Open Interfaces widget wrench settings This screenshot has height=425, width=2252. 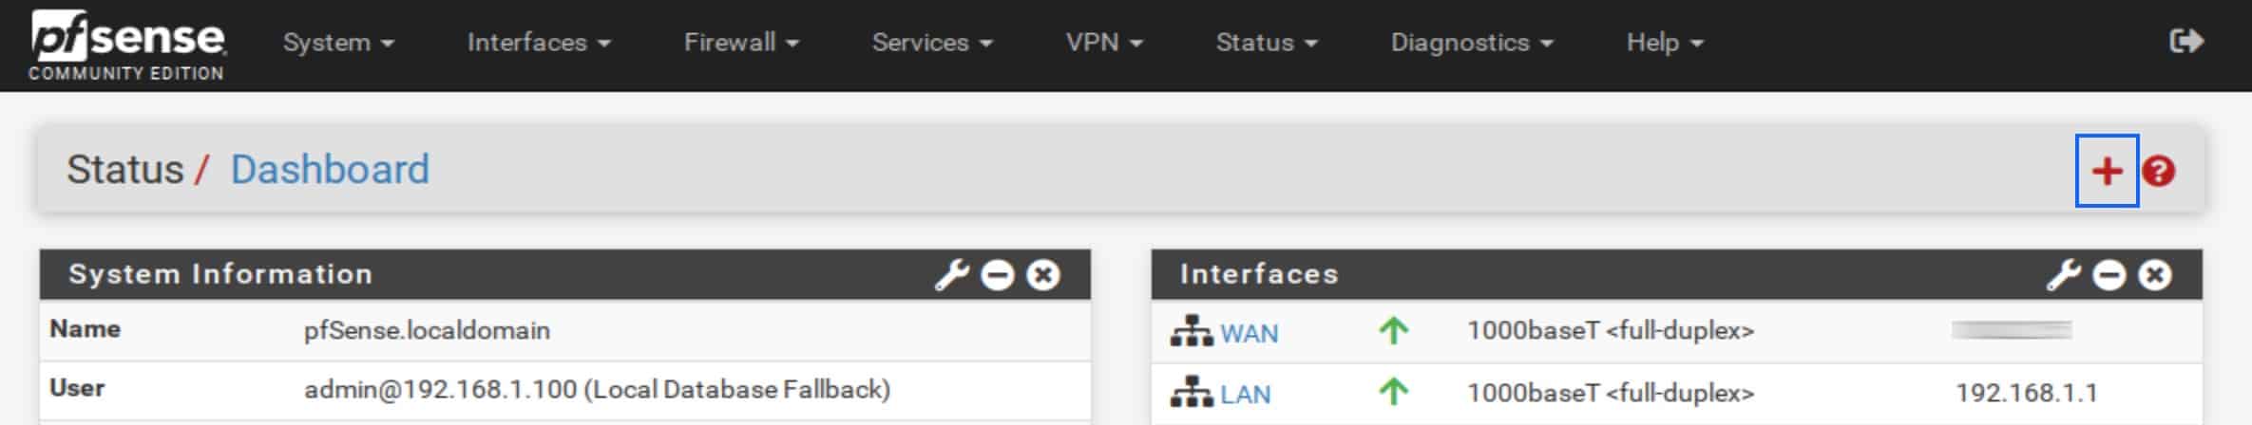coord(2063,275)
